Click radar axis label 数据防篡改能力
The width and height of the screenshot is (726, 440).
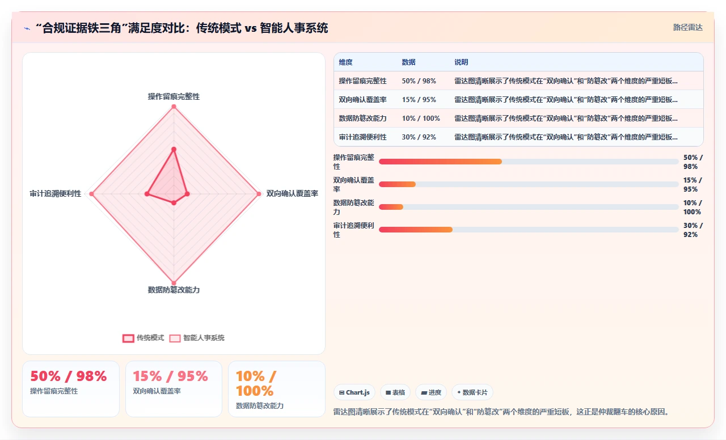(174, 290)
